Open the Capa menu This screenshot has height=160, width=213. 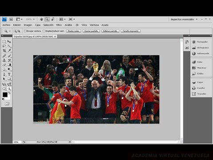[38, 25]
